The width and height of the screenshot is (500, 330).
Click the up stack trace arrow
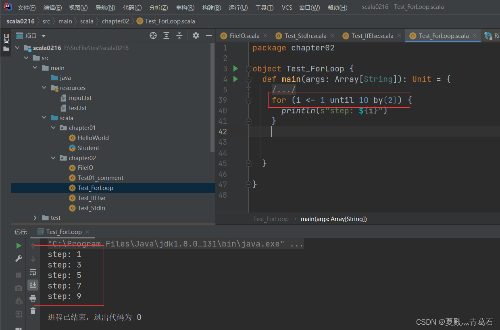tap(33, 246)
